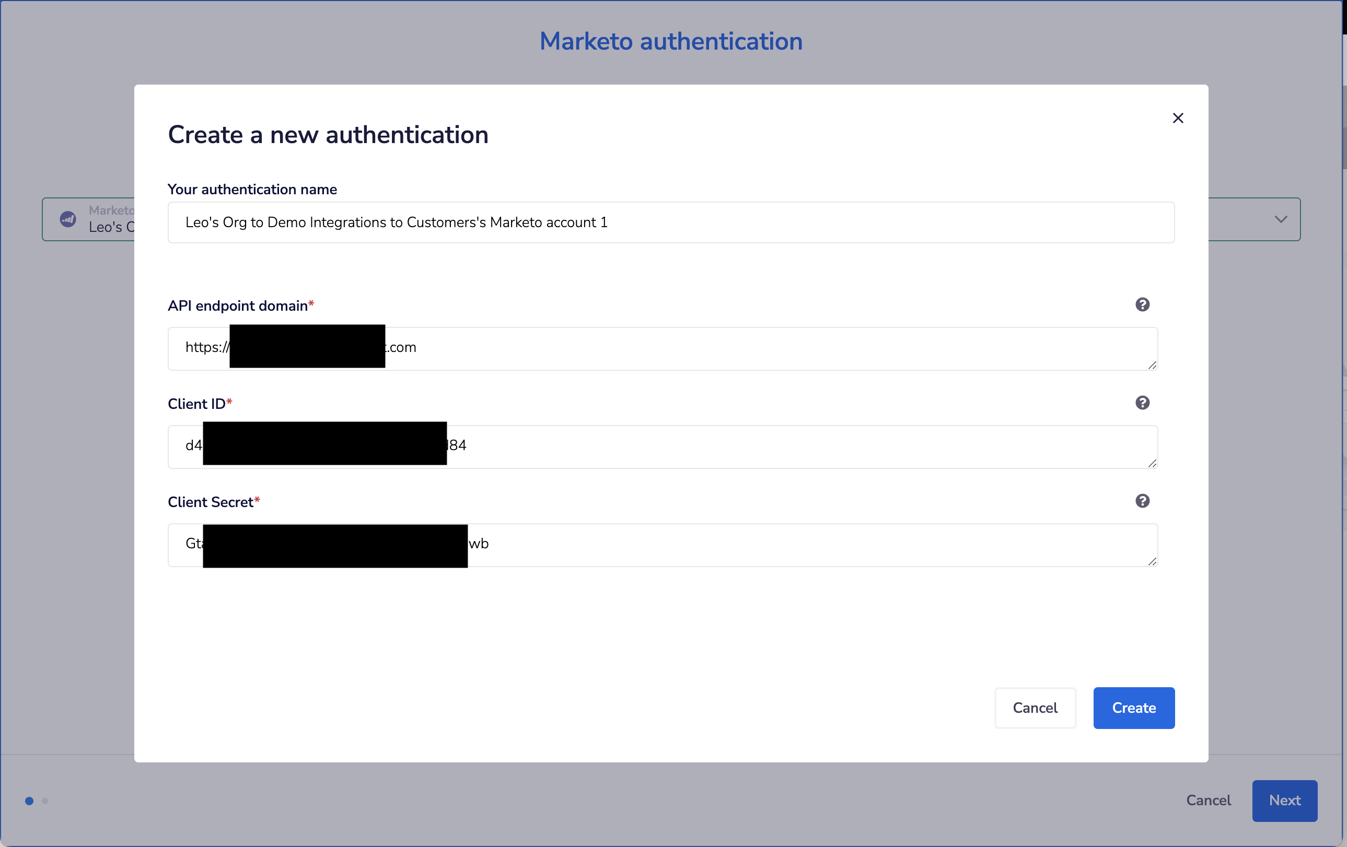Viewport: 1347px width, 847px height.
Task: Select the first step dot indicator
Action: [x=29, y=801]
